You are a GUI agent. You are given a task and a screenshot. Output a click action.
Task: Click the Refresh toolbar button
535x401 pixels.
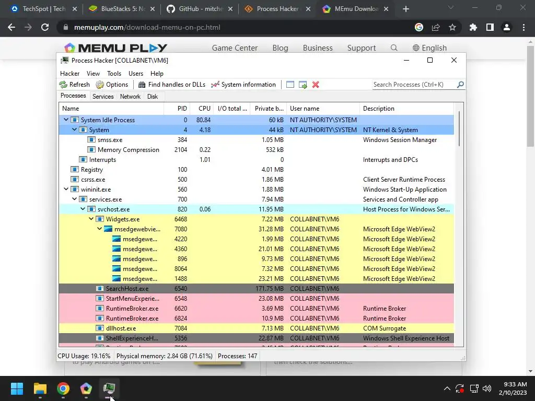coord(74,85)
